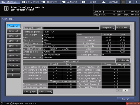Go to UN. PRINC. main screen
This screenshot has height=105, width=140.
tap(10, 2)
